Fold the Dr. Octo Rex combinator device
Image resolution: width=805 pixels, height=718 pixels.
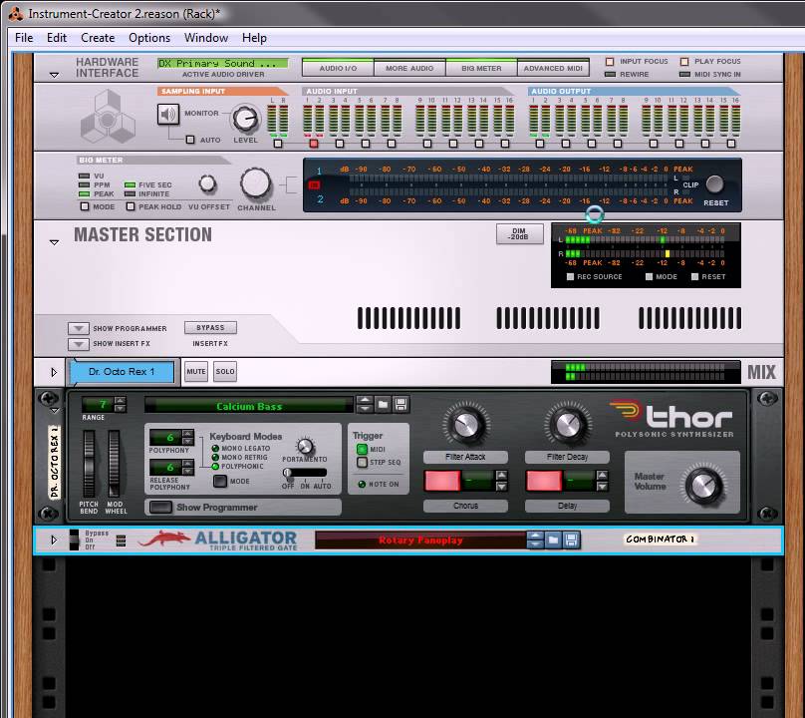pos(55,411)
